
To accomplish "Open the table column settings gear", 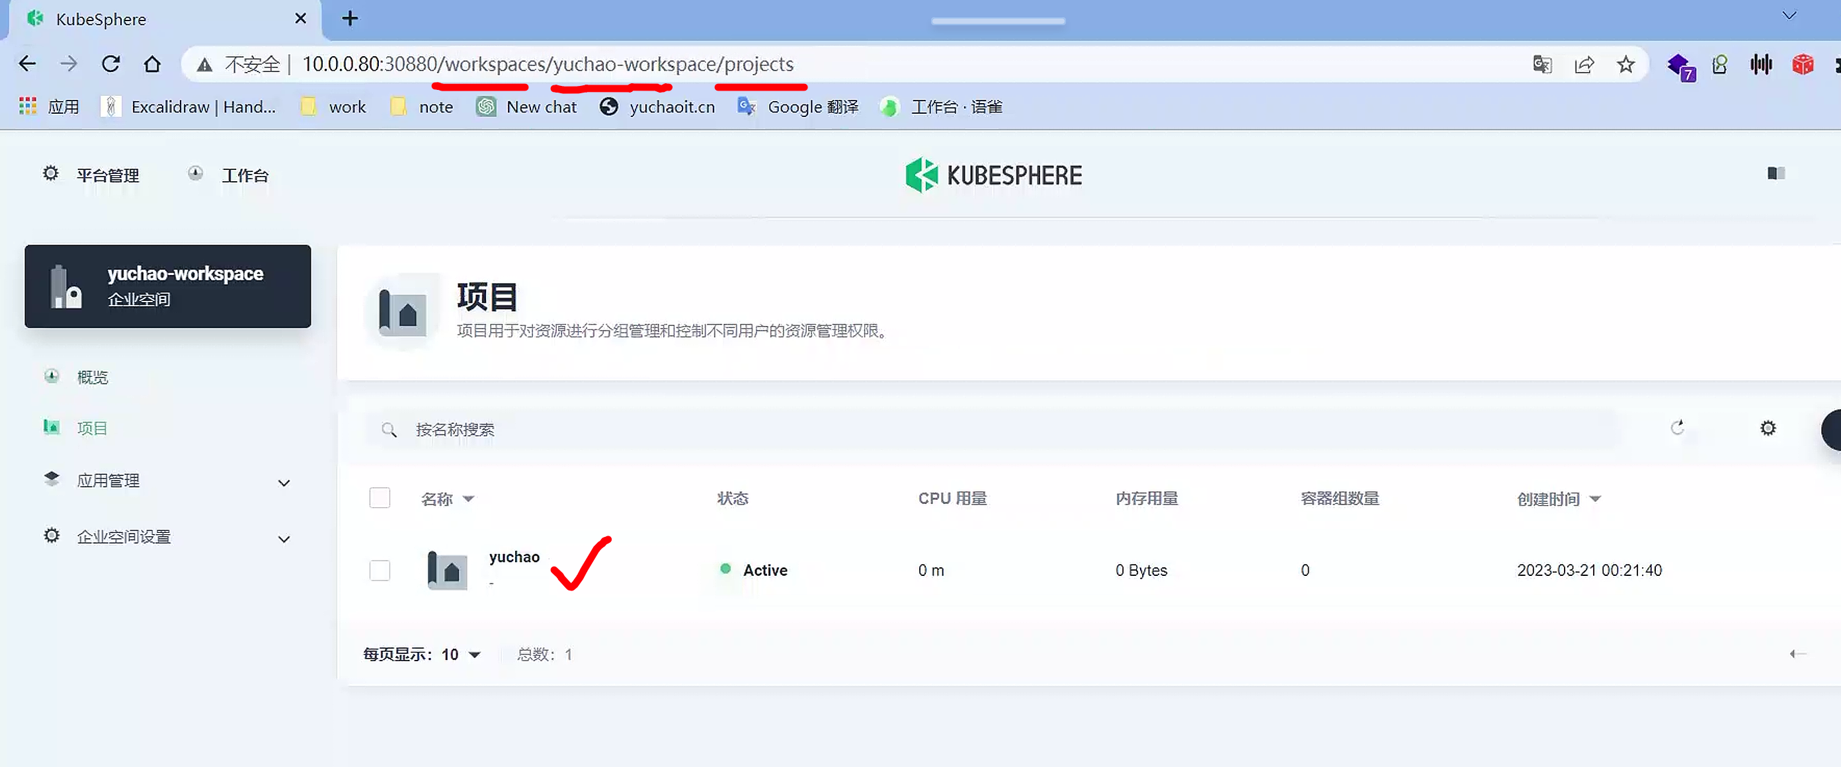I will 1768,427.
